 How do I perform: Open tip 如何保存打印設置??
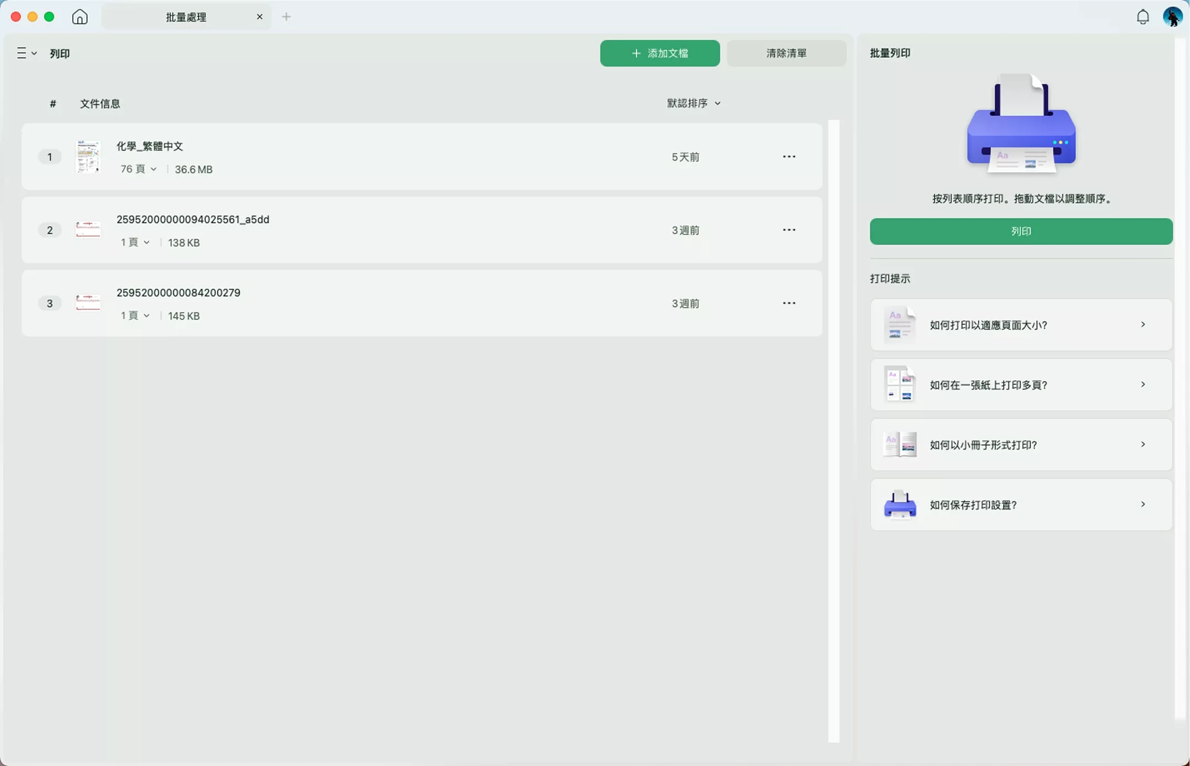point(1021,505)
